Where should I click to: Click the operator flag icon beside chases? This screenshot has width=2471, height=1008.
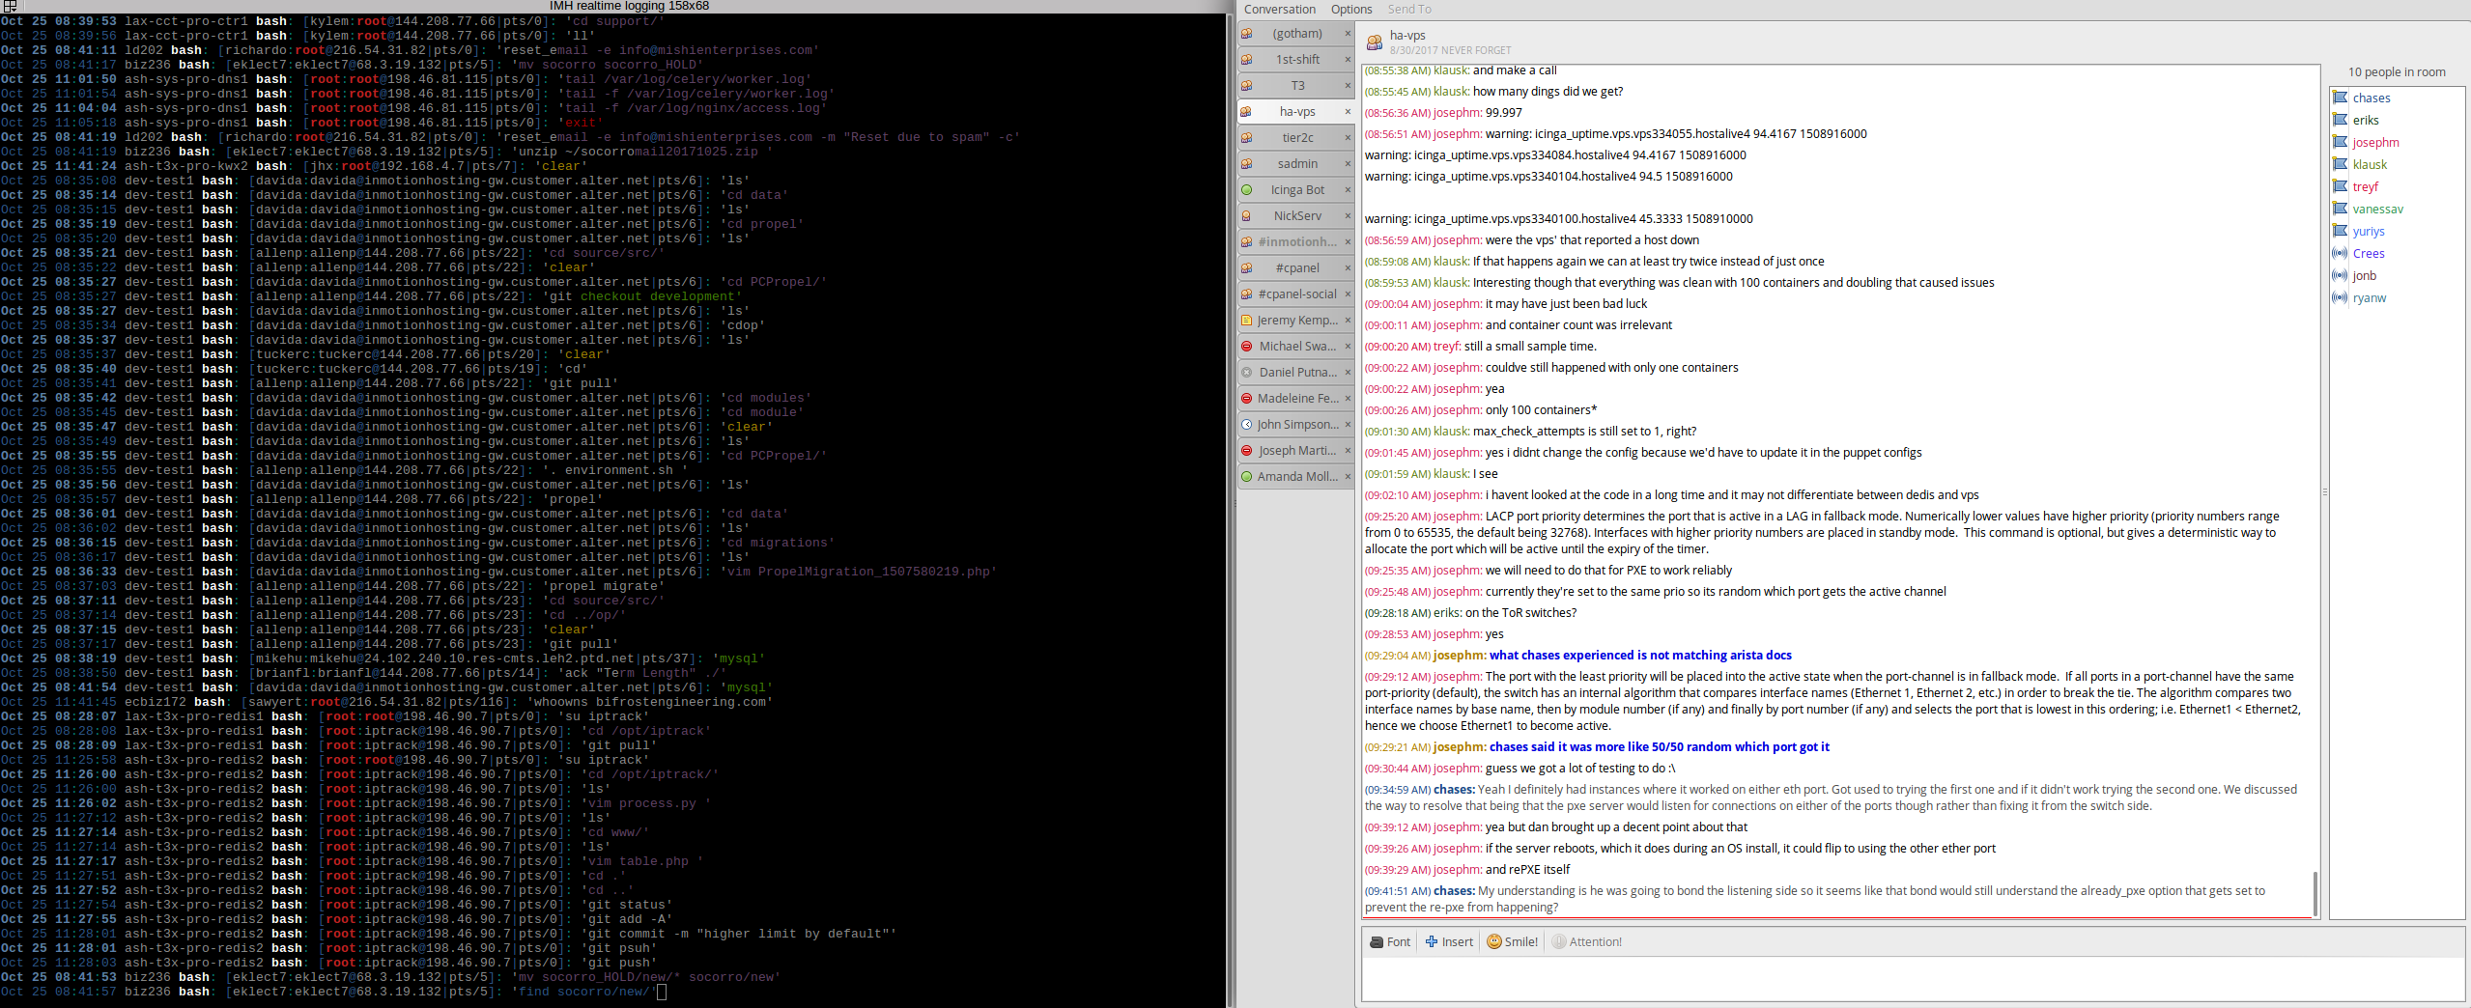(x=2340, y=98)
